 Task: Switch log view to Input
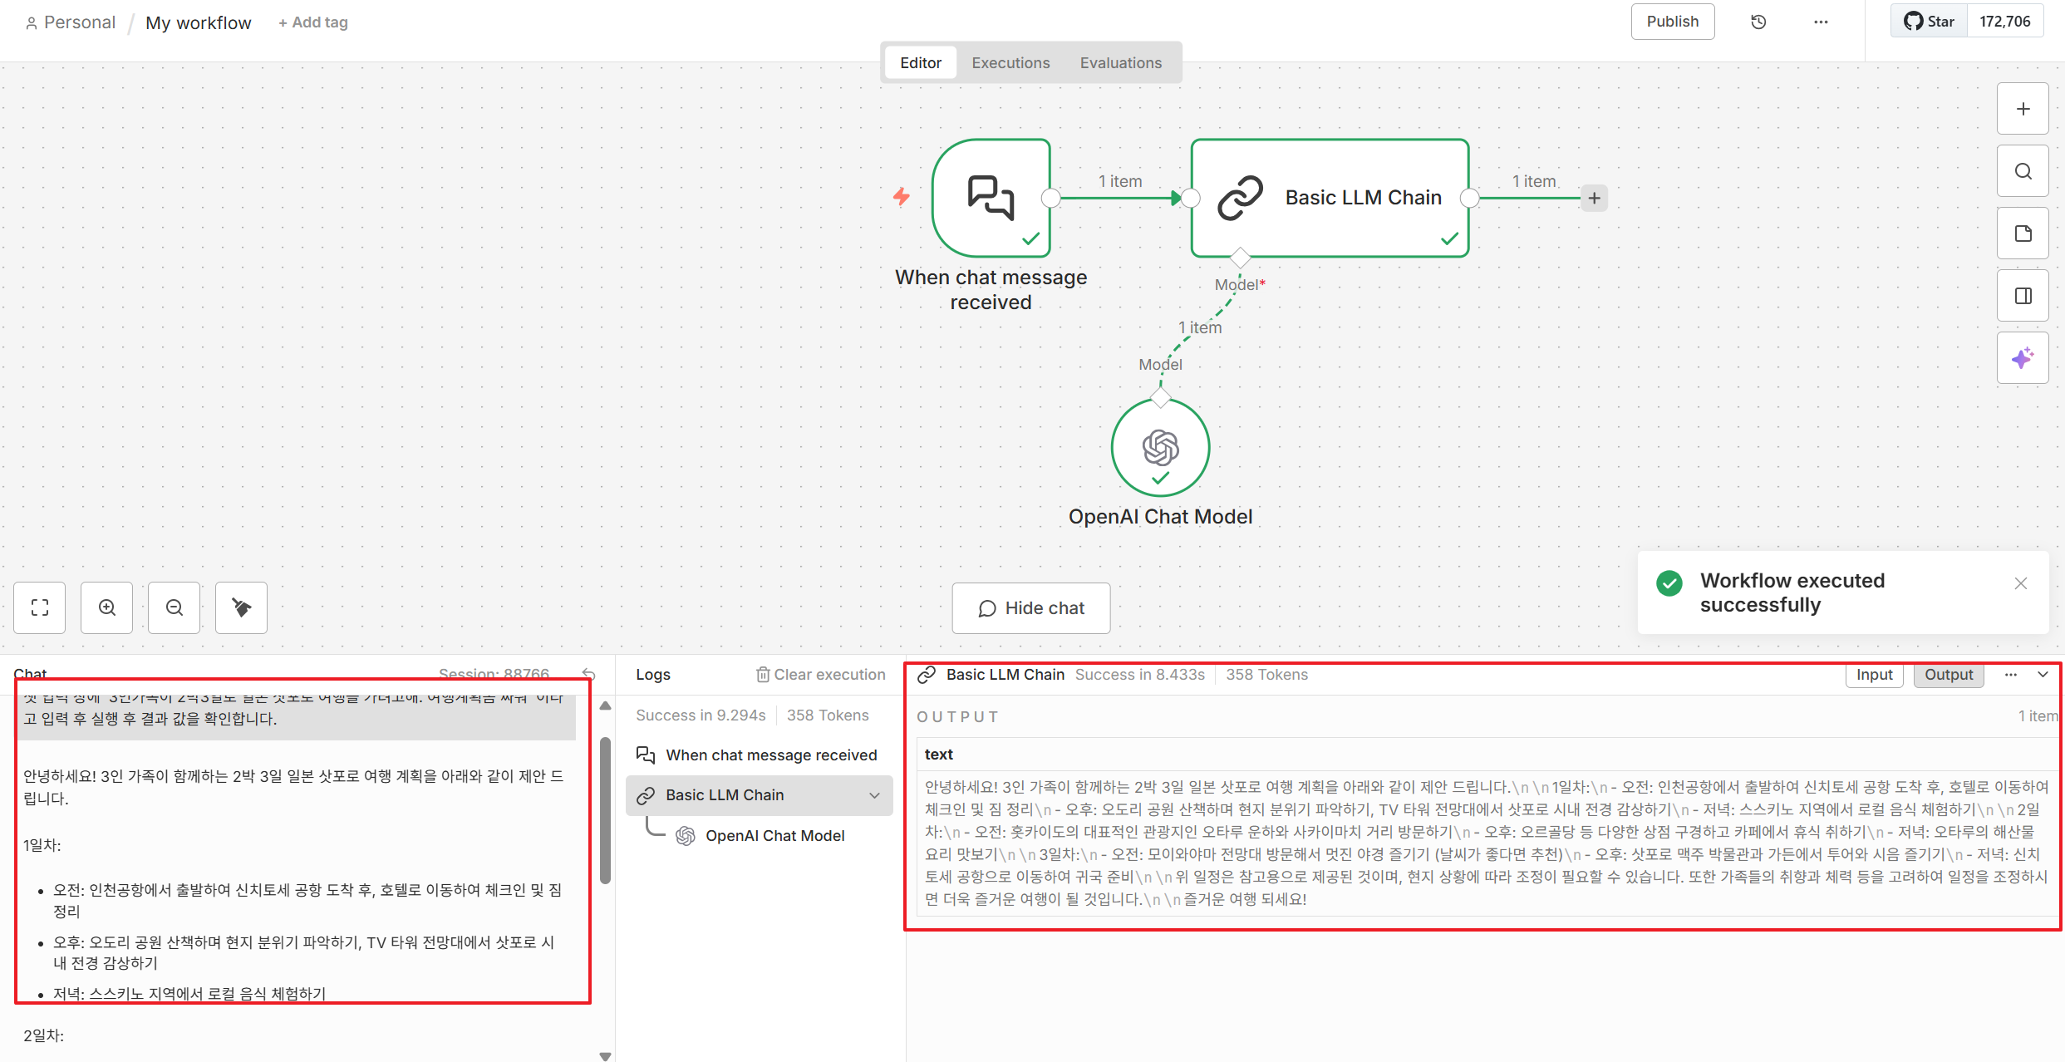(1874, 675)
